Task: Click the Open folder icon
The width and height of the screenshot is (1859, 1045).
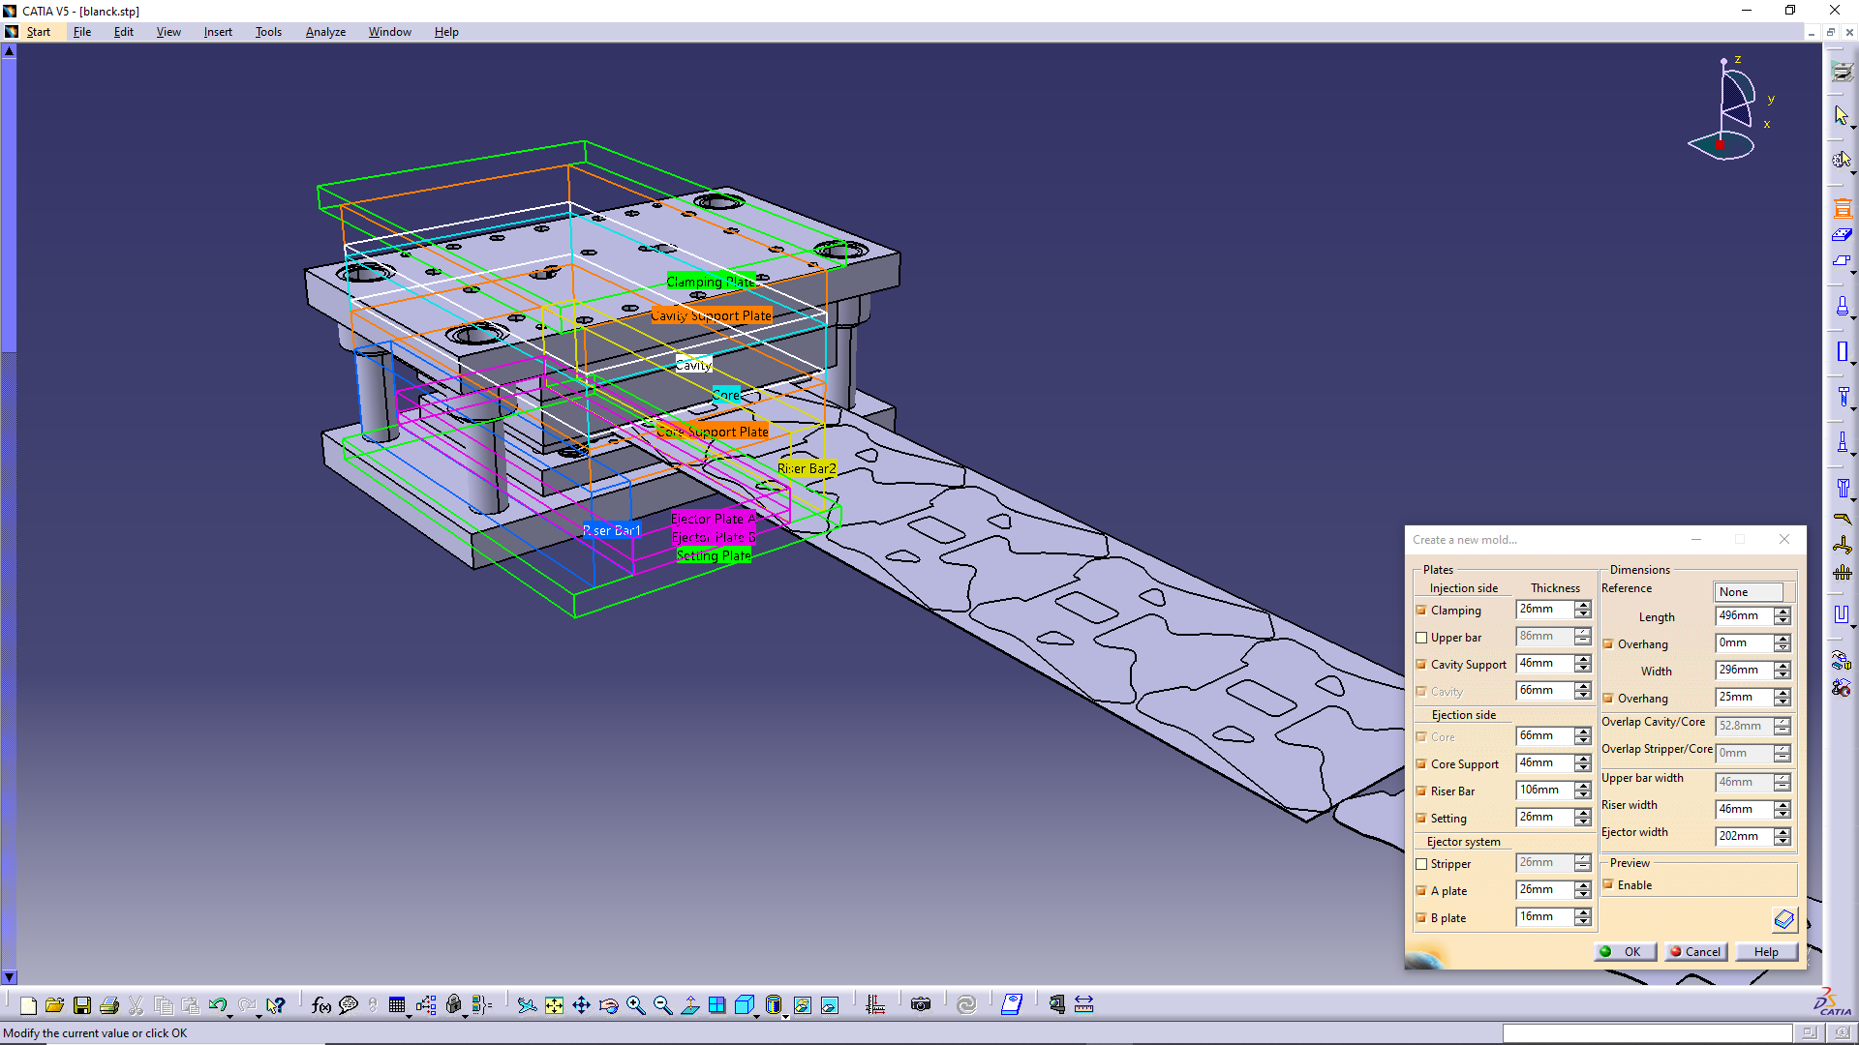Action: pyautogui.click(x=54, y=1005)
